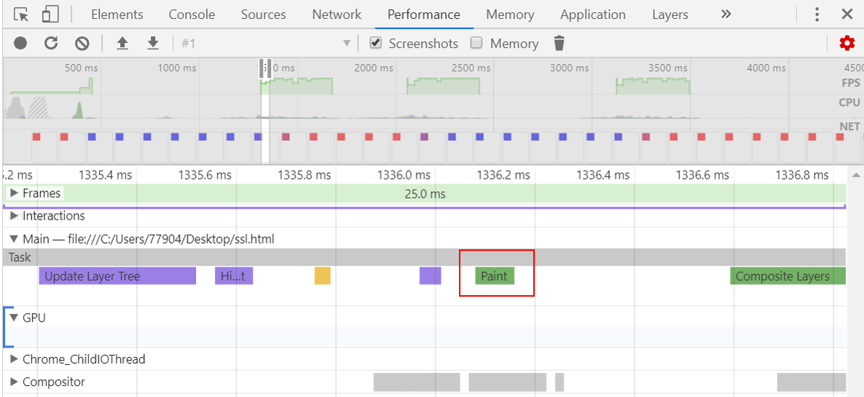864x397 pixels.
Task: Click the Update Layer Tree event block
Action: (x=117, y=276)
